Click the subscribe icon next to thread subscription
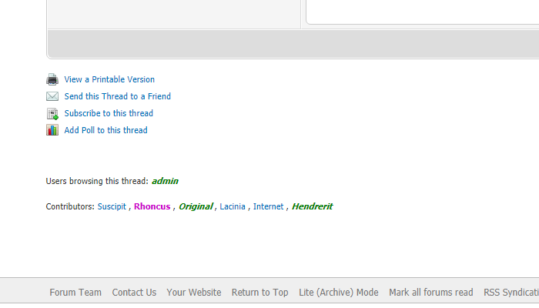The image size is (539, 308). (52, 113)
